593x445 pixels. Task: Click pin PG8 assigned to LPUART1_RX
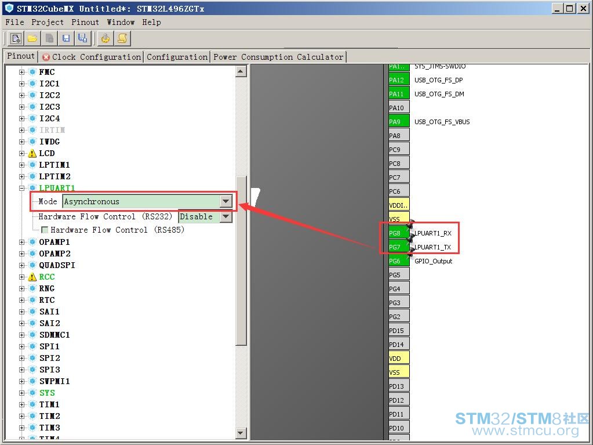[399, 233]
